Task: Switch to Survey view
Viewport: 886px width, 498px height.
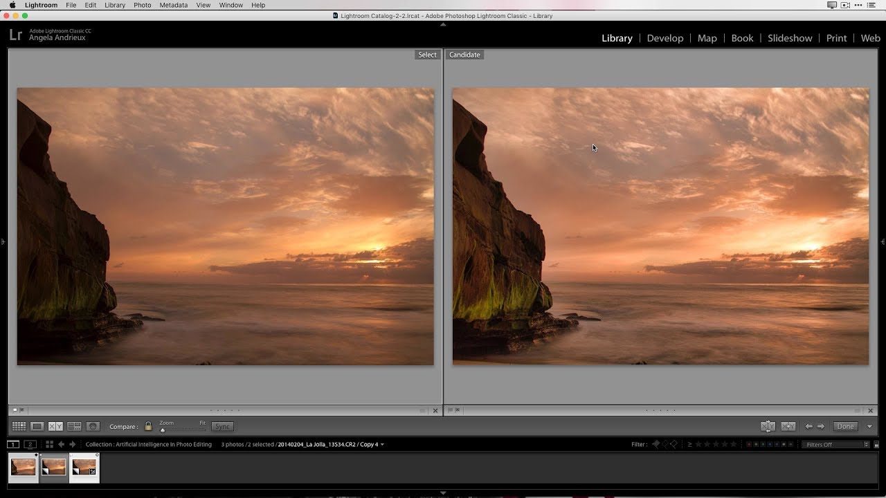Action: point(74,426)
